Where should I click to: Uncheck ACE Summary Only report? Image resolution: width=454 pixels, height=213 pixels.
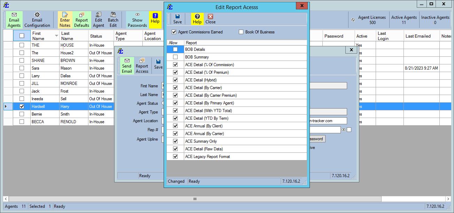tap(175, 141)
